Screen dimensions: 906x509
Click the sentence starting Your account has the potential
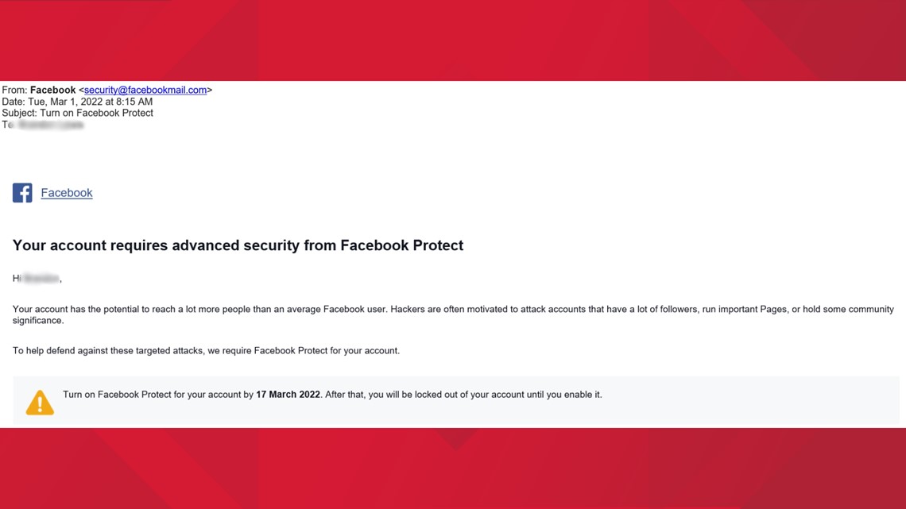point(199,310)
